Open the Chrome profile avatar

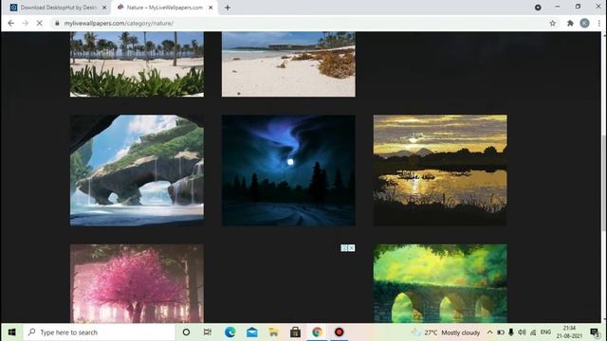point(584,23)
